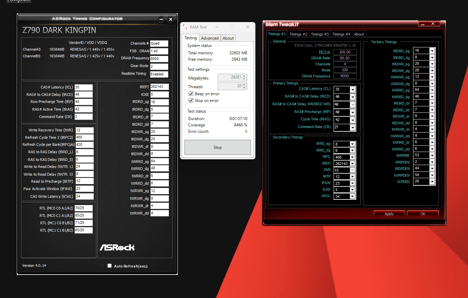Screen dimensions: 468x298
Task: Click the Gear Mode field in Timing Configurator
Action: coord(159,66)
